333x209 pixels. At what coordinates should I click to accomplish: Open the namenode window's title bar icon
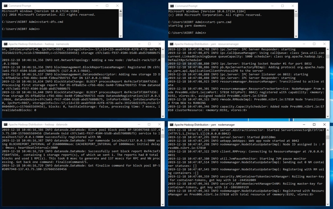(5, 43)
